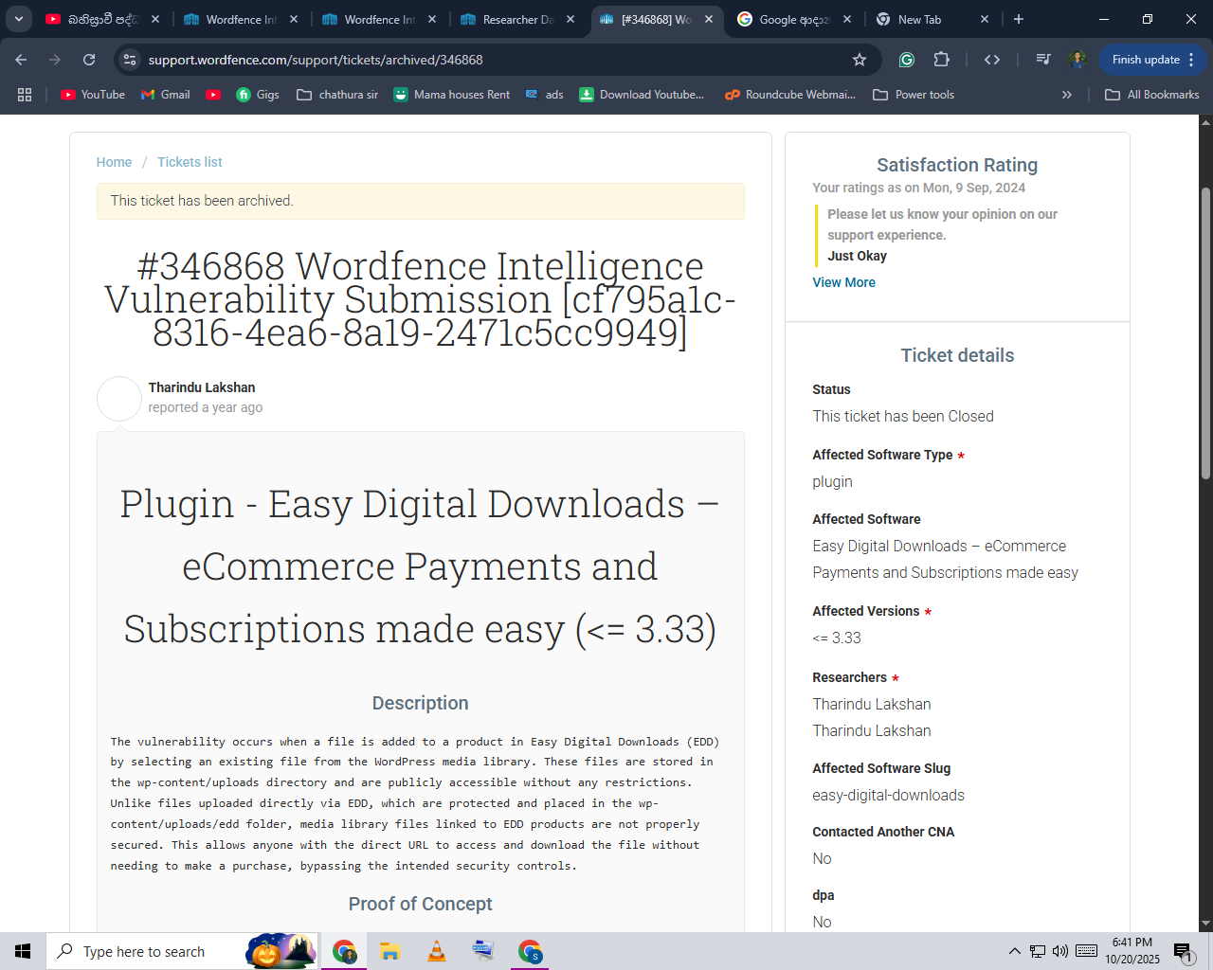The height and width of the screenshot is (970, 1213).
Task: Show hidden system tray icons
Action: point(1014,951)
